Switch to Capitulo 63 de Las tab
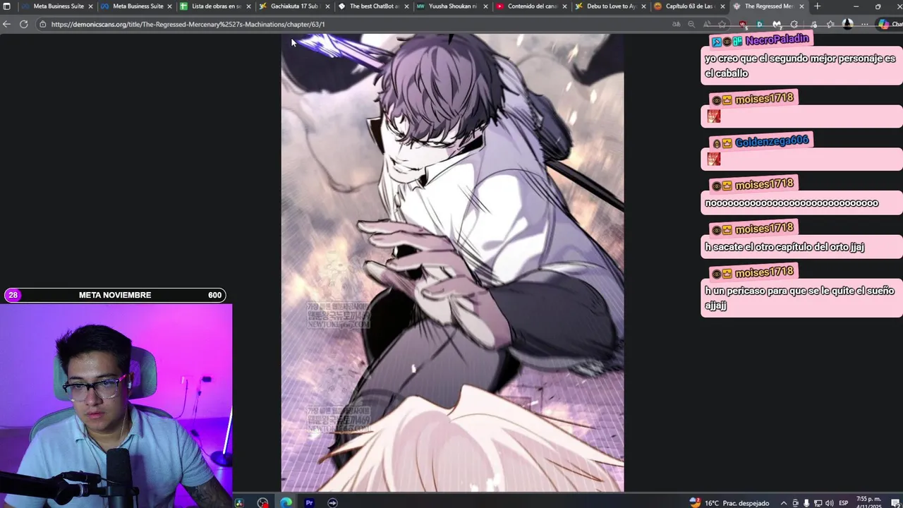Screen dimensions: 903x508 click(689, 6)
